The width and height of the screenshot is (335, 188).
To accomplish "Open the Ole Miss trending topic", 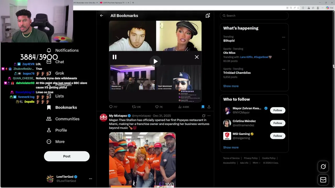I will click(x=229, y=53).
